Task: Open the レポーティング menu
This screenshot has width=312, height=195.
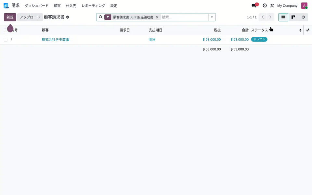Action: point(93,6)
